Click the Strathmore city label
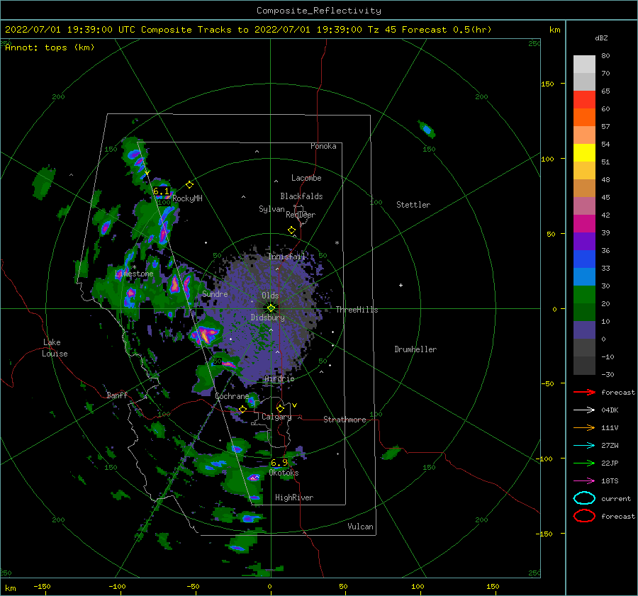The height and width of the screenshot is (596, 638). pos(345,420)
